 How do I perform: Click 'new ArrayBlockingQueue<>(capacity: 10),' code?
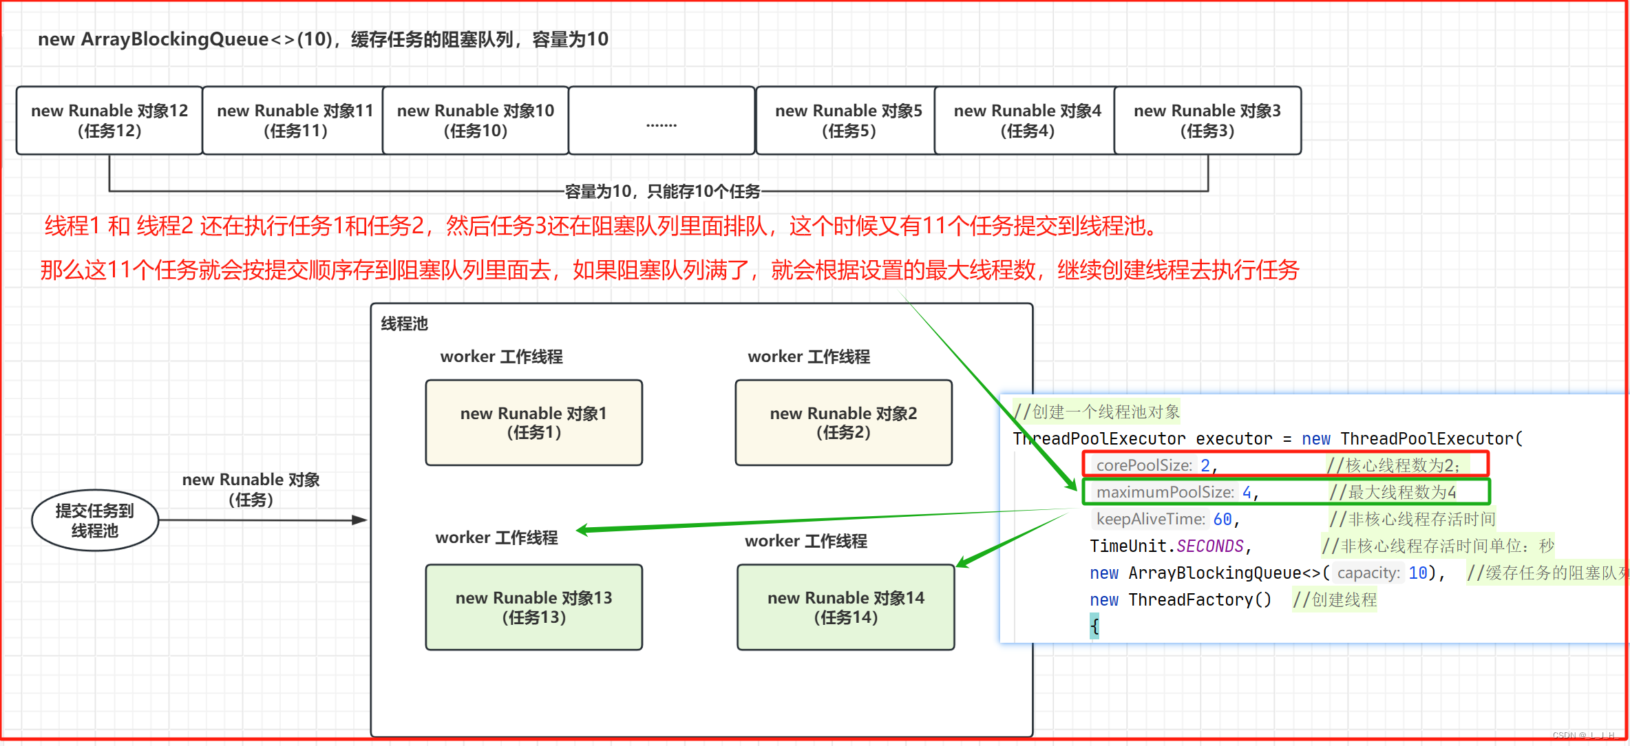click(x=1268, y=573)
